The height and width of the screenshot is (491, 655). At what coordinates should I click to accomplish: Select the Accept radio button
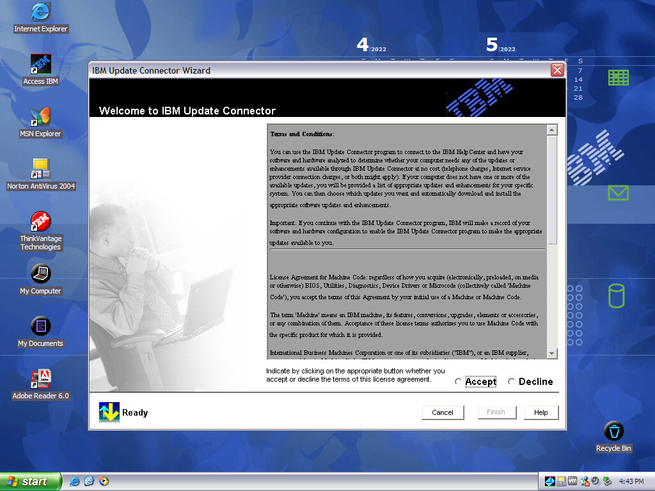[458, 382]
